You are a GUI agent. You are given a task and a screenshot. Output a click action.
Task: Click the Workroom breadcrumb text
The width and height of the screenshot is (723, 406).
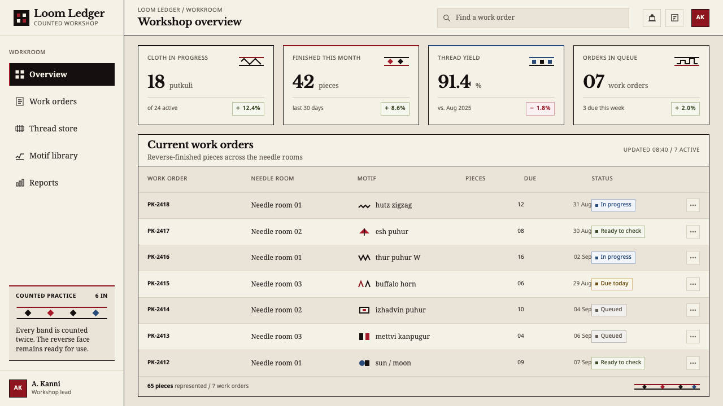(x=204, y=10)
